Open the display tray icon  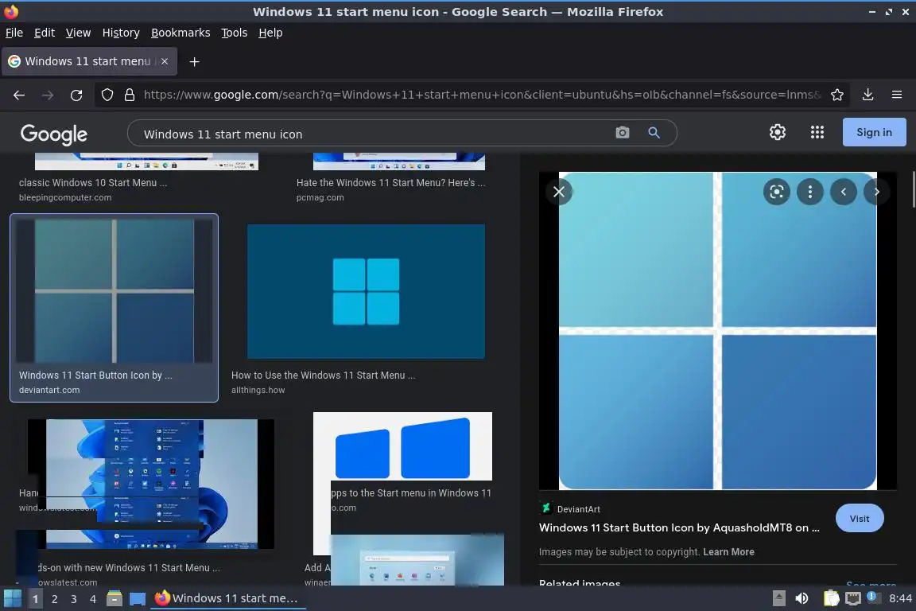tap(853, 598)
